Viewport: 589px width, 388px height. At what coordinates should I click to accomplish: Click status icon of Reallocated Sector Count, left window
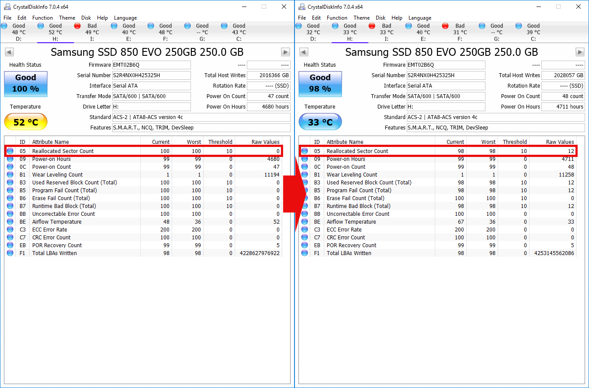pyautogui.click(x=10, y=151)
